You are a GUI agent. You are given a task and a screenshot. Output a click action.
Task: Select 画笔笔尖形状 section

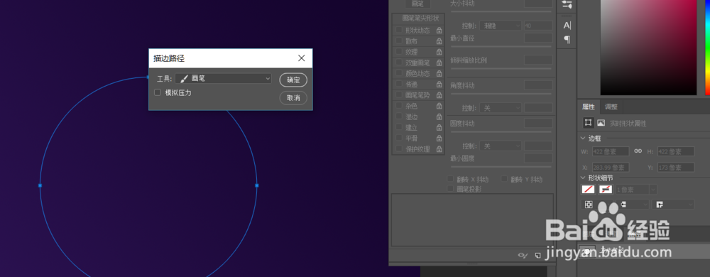coord(420,18)
